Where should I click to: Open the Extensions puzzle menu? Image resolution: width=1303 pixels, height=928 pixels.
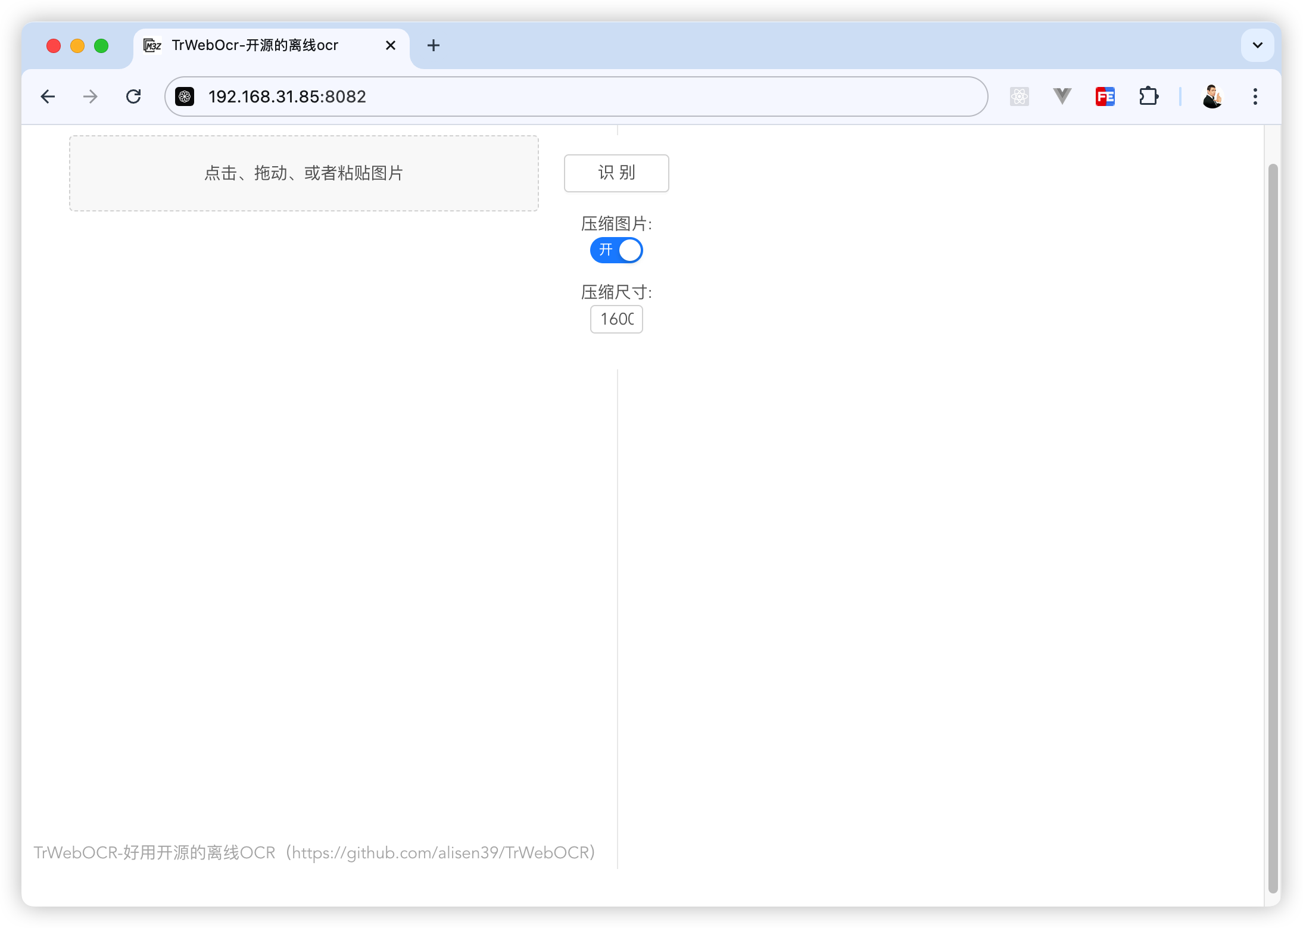(x=1148, y=96)
